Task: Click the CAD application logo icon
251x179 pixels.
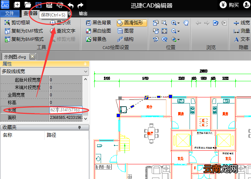Action: [5, 5]
